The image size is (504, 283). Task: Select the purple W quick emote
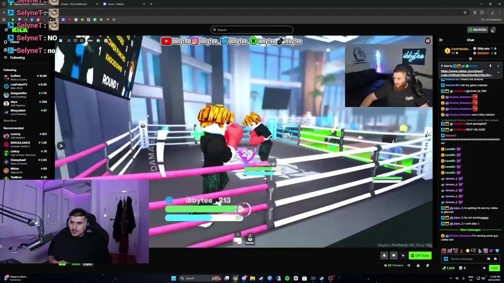[x=491, y=251]
